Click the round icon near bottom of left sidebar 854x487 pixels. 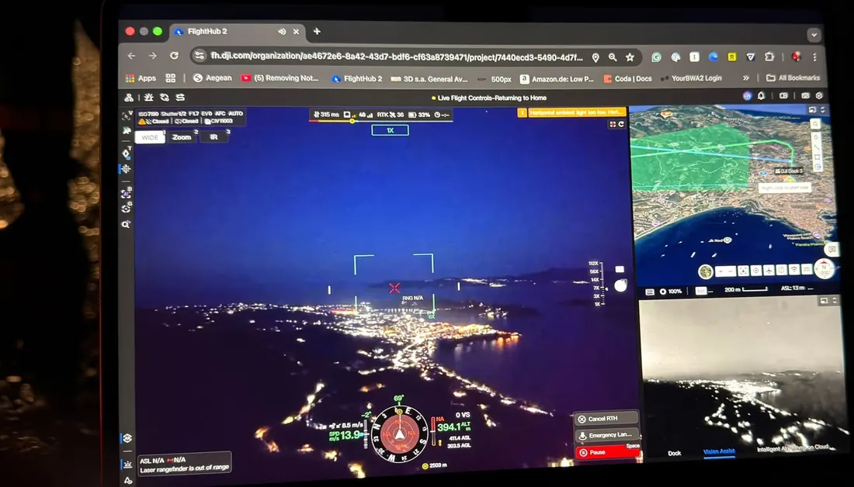(x=127, y=438)
